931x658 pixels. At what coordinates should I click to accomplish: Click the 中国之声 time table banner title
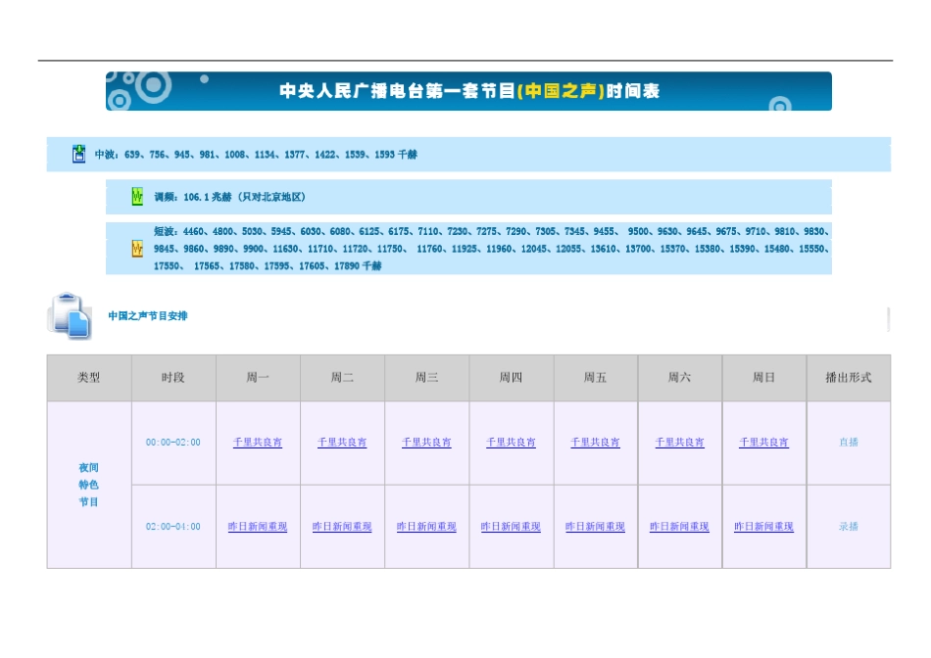click(x=469, y=91)
